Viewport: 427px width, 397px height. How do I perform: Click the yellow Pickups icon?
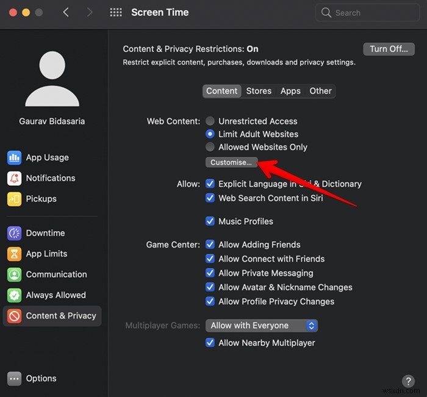click(14, 199)
